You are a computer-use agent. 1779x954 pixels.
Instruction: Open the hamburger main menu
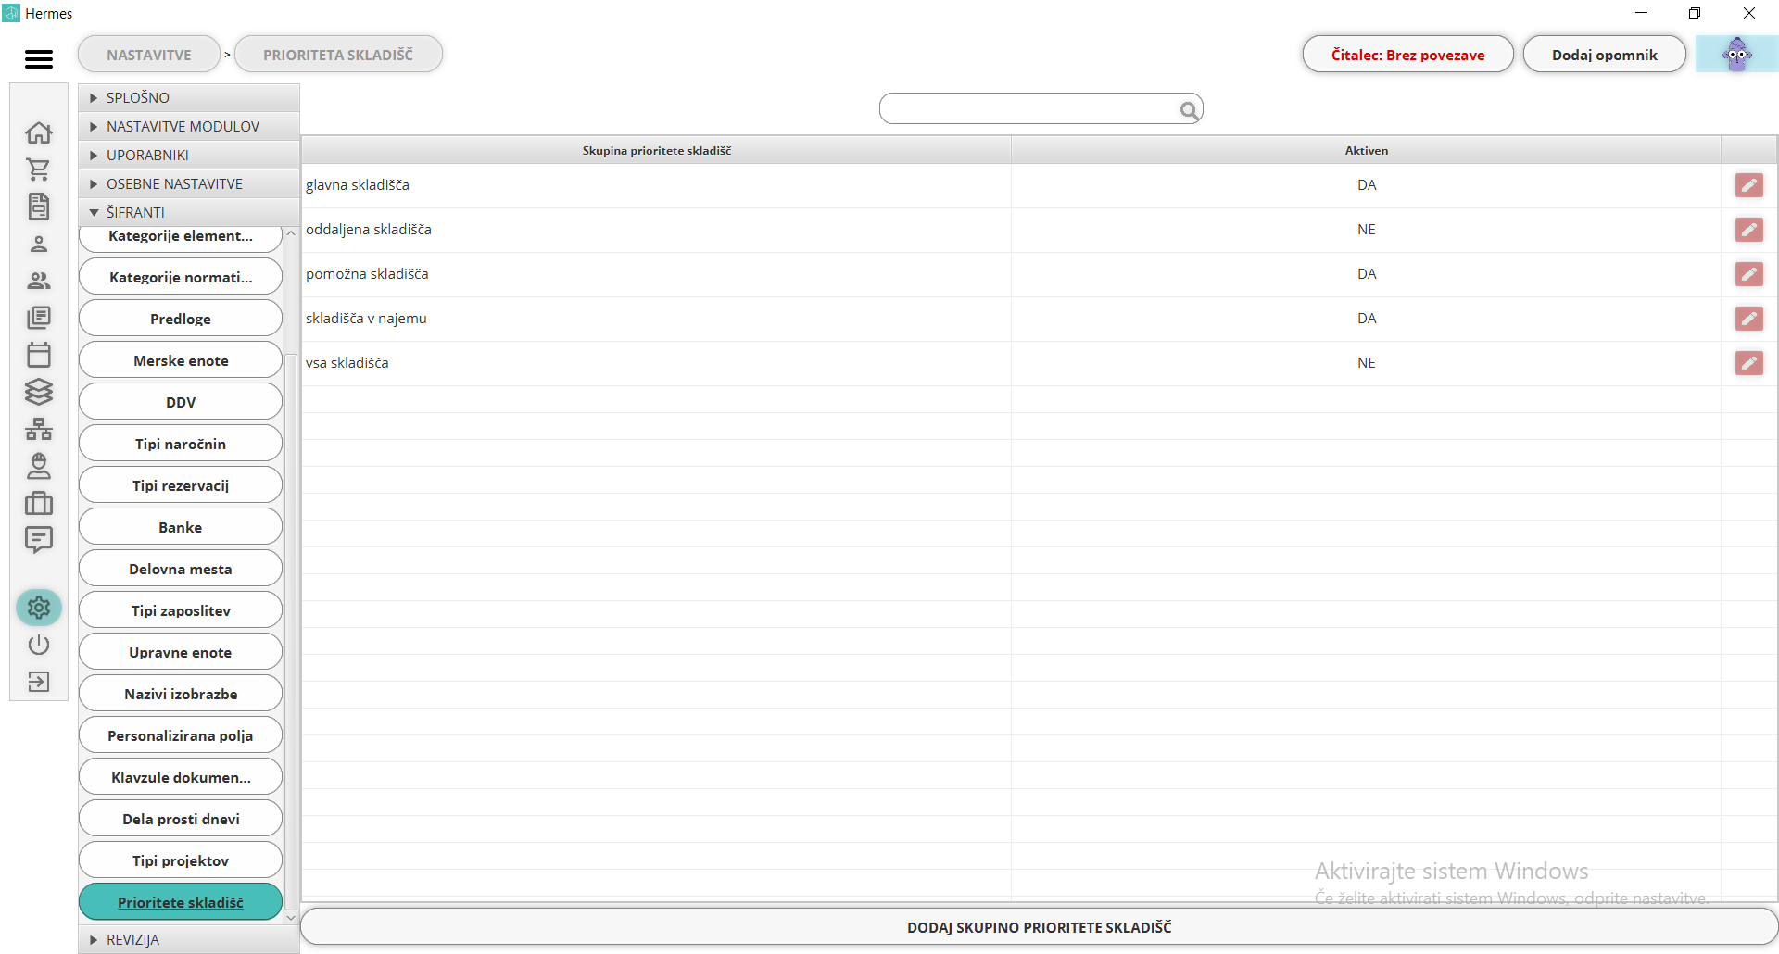click(38, 59)
